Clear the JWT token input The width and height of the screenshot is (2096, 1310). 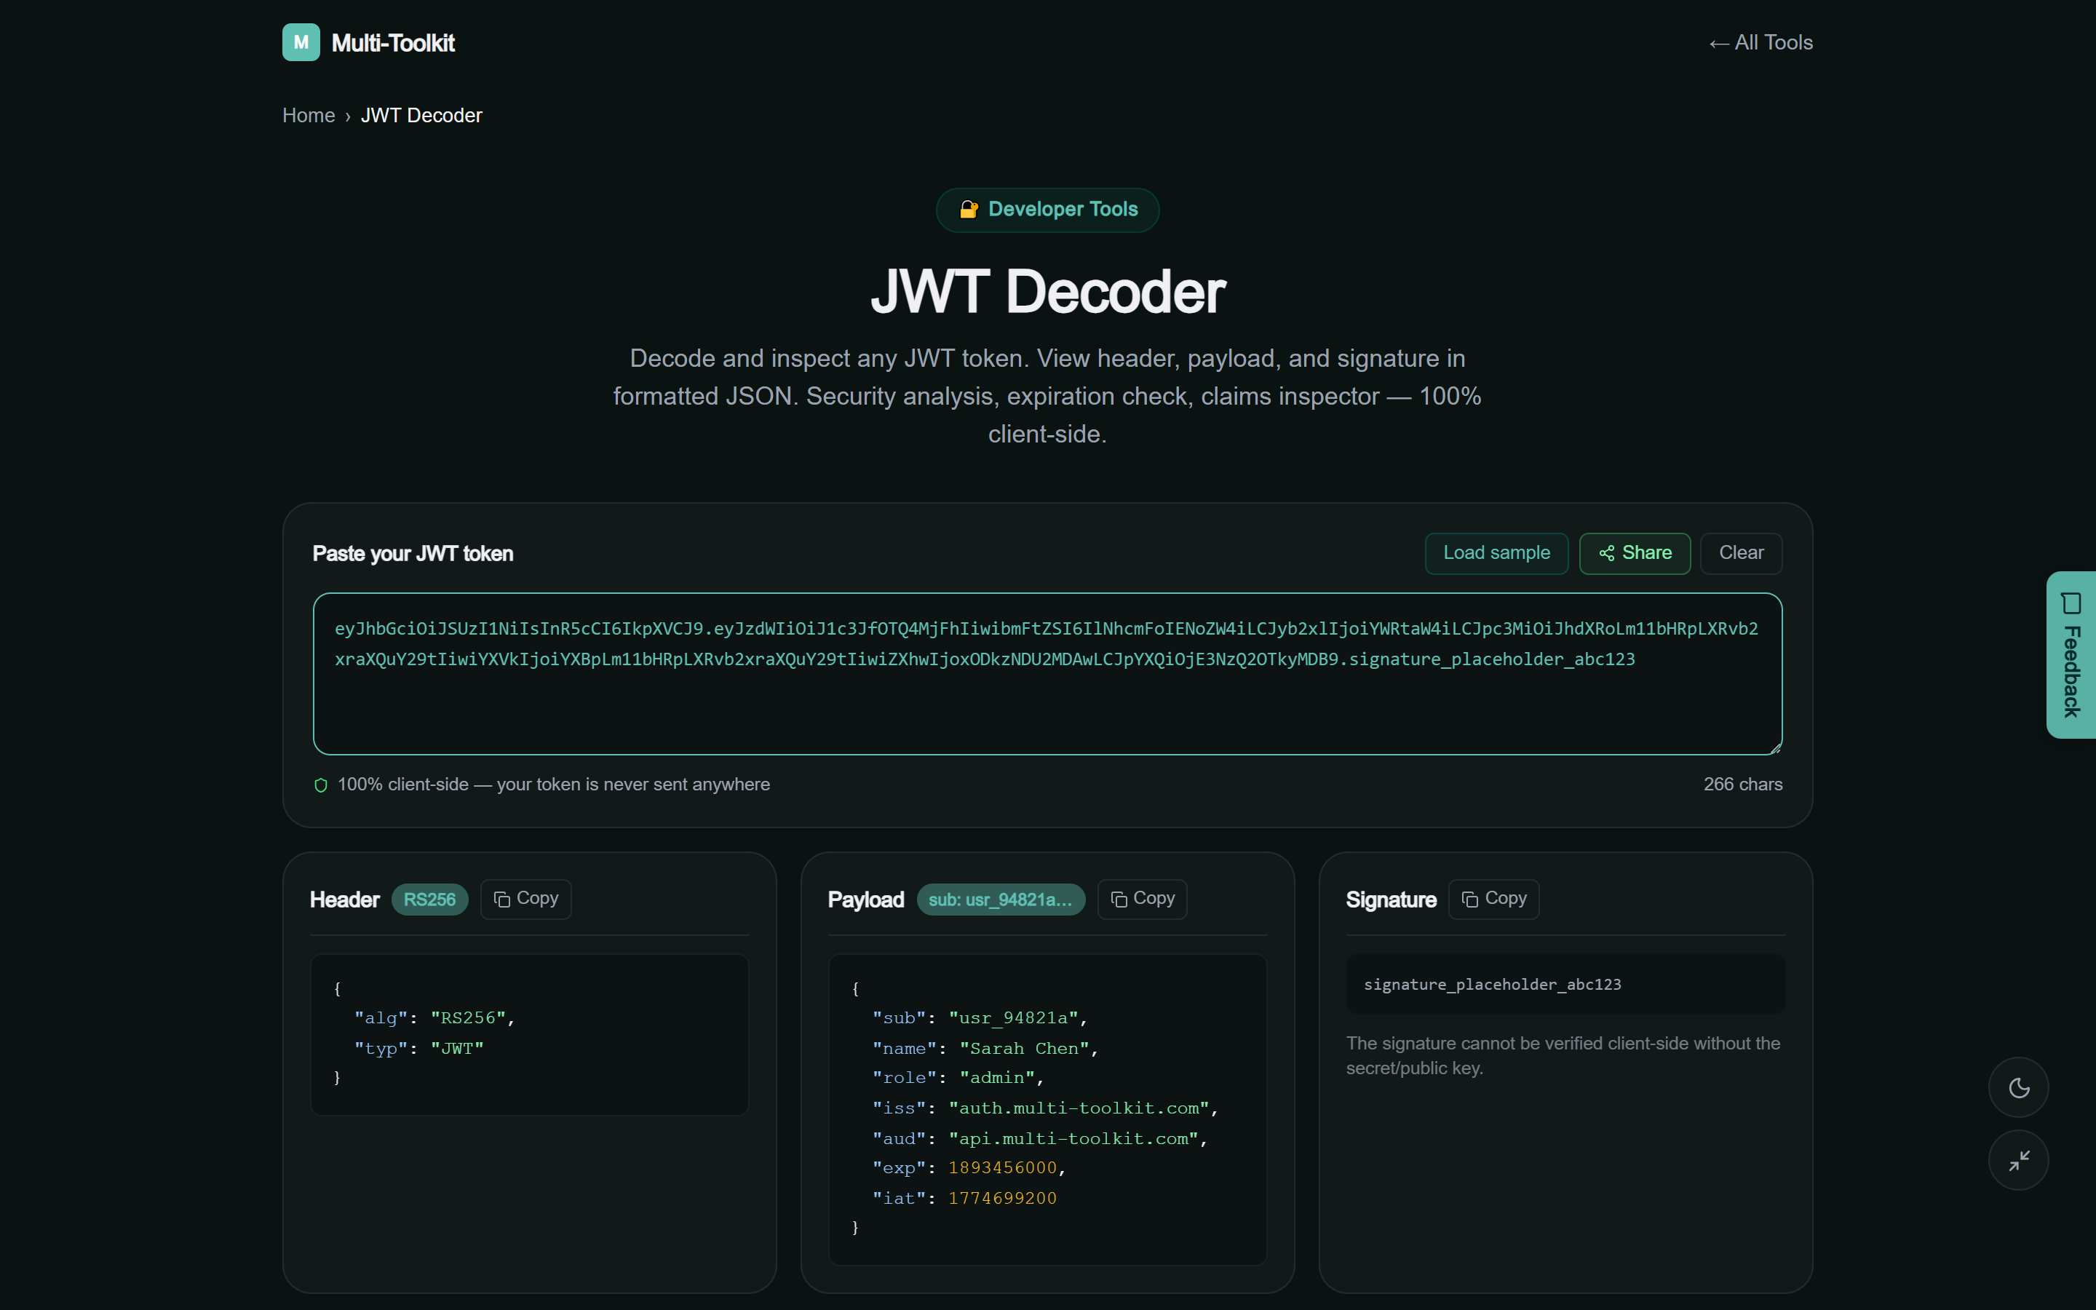pyautogui.click(x=1741, y=553)
